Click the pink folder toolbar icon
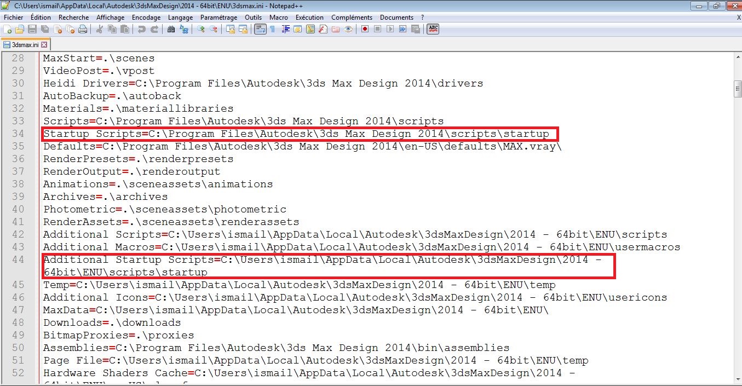742x386 pixels. (335, 29)
